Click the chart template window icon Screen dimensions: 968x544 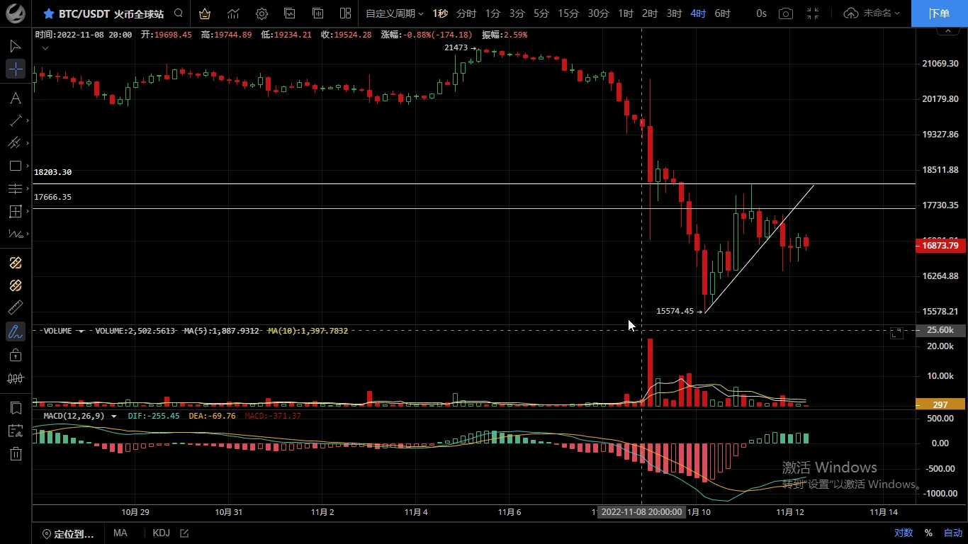pyautogui.click(x=290, y=13)
